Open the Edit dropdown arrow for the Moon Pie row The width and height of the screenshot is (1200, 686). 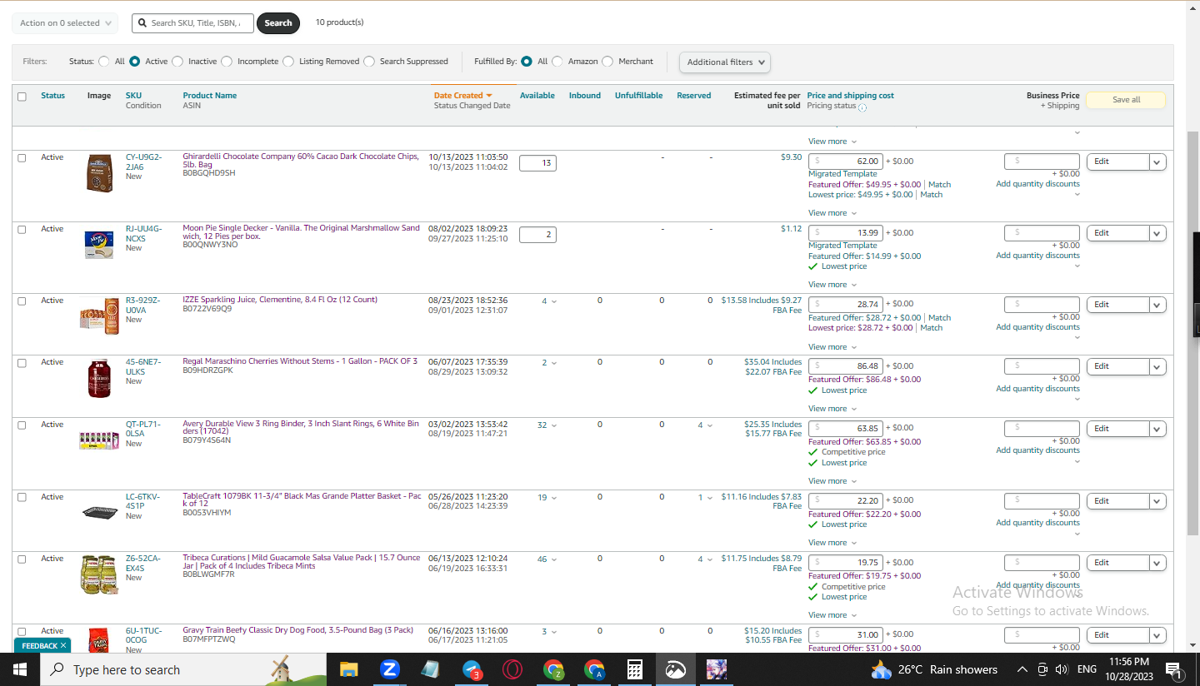[1157, 234]
